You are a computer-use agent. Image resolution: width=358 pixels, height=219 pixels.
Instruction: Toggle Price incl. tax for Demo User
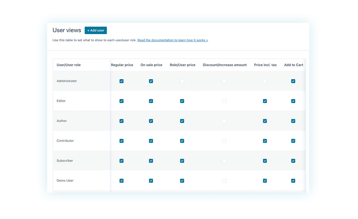[x=265, y=181]
